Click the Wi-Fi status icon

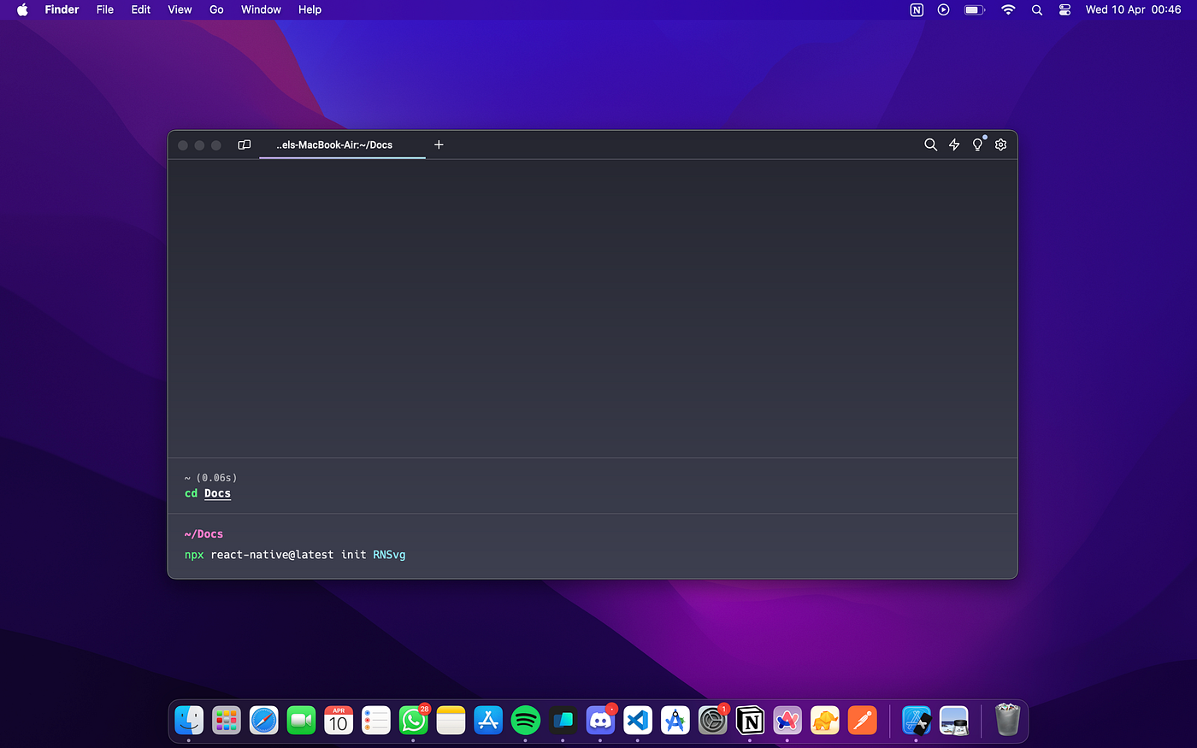pos(1008,9)
